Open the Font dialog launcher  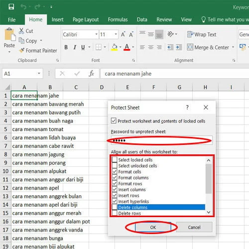tap(133, 60)
